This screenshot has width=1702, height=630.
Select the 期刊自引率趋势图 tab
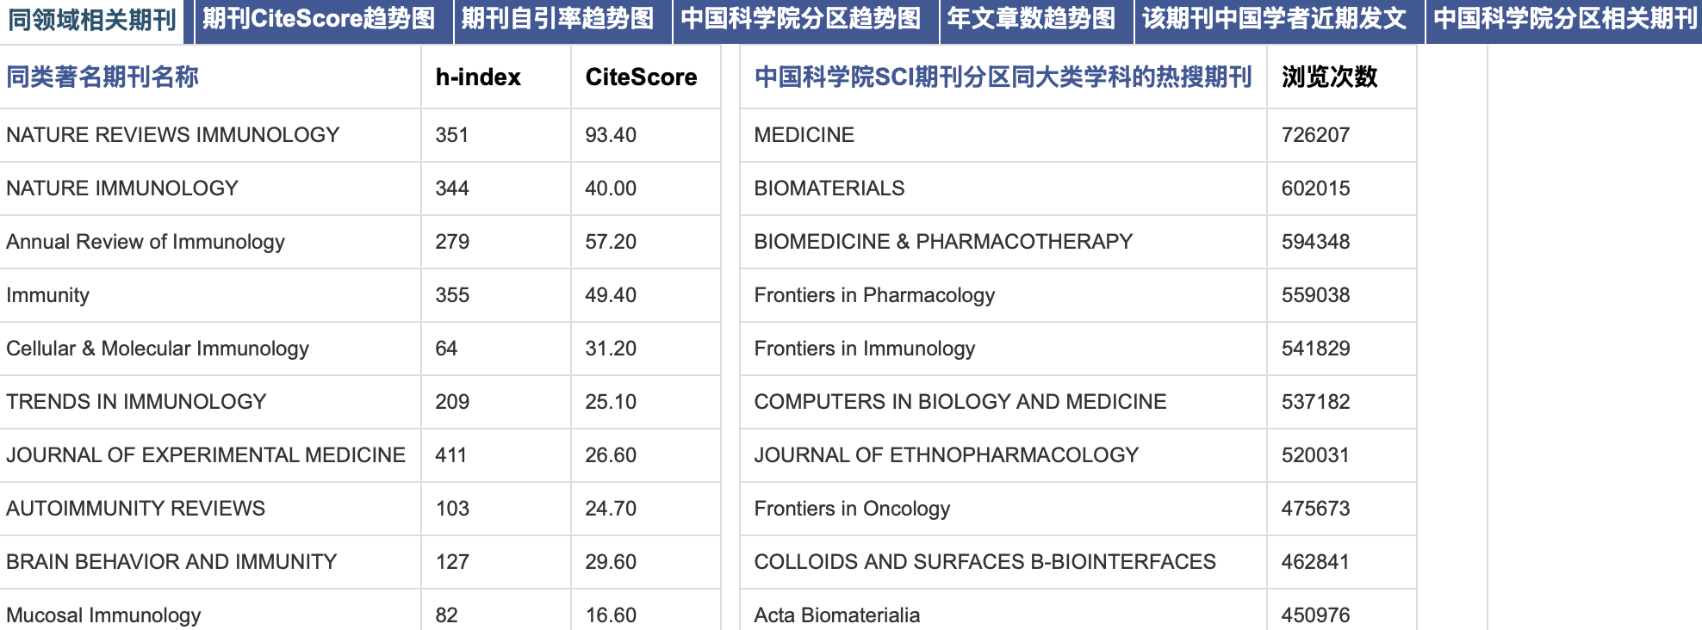click(558, 19)
